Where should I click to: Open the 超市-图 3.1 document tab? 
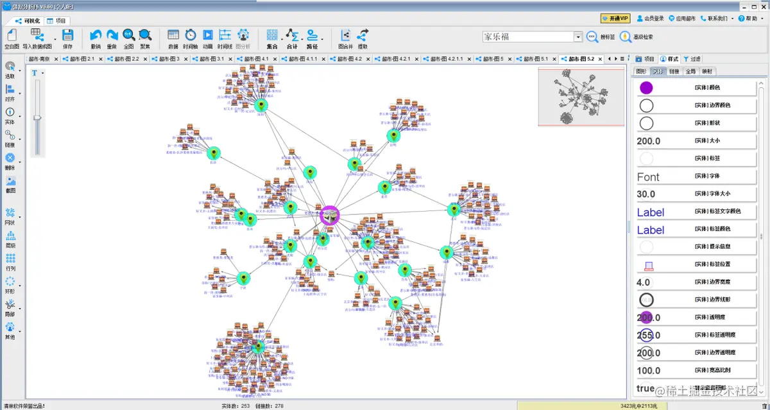point(210,58)
